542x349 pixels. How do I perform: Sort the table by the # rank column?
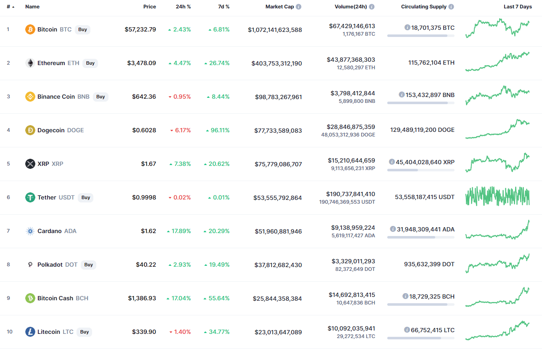pos(11,7)
